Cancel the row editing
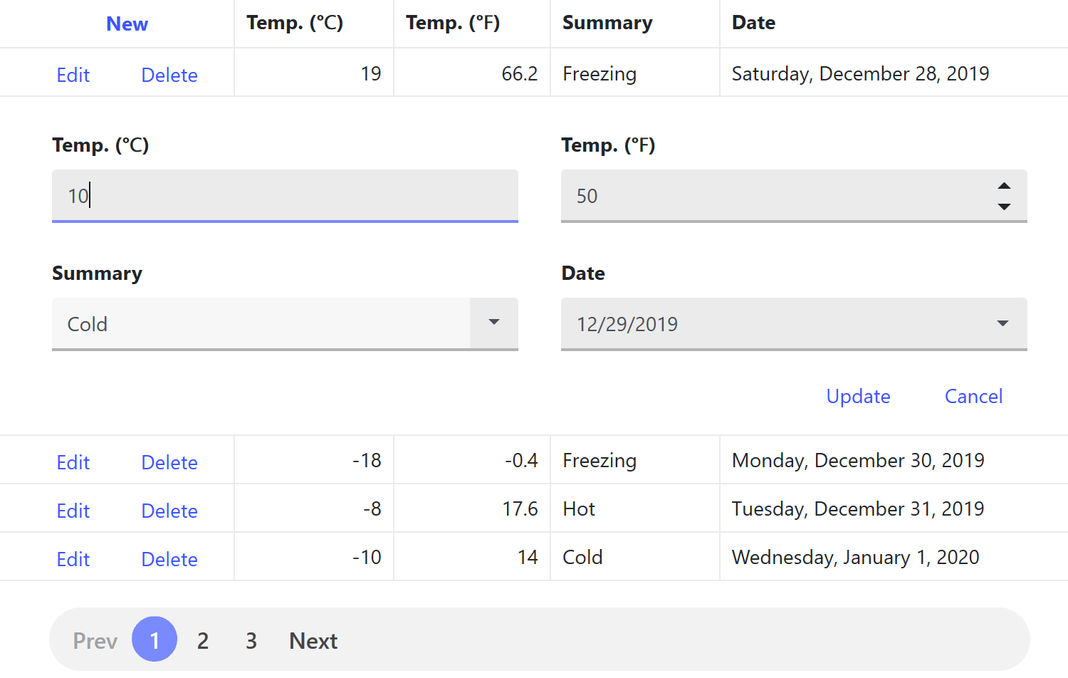The image size is (1068, 678). [973, 397]
